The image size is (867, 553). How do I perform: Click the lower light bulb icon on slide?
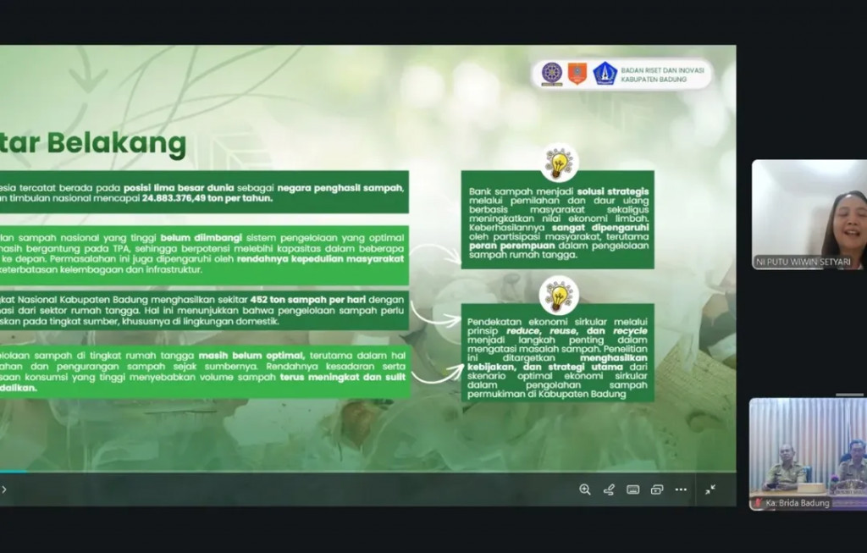pyautogui.click(x=559, y=295)
